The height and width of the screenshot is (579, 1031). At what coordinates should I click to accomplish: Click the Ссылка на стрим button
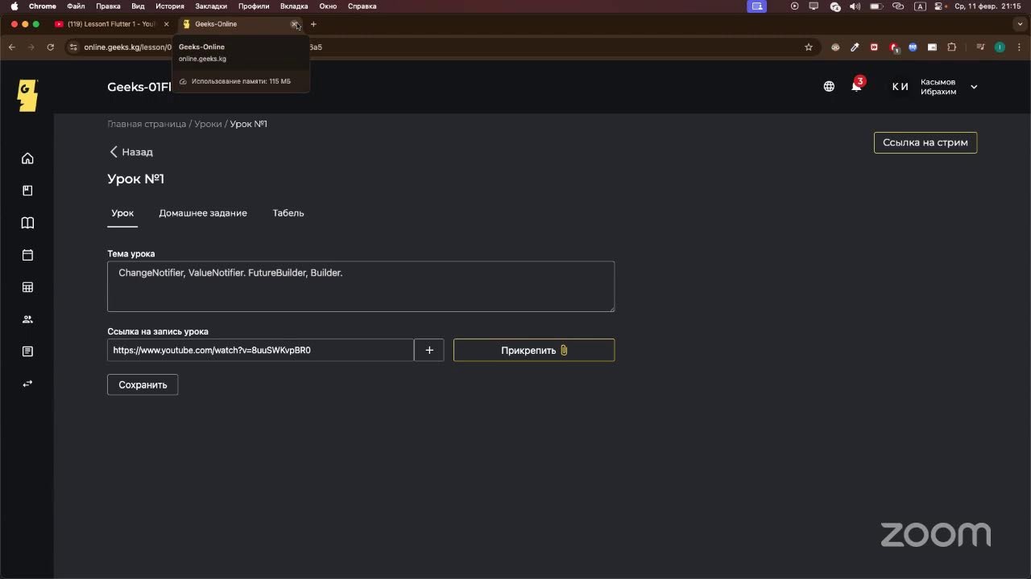point(925,142)
